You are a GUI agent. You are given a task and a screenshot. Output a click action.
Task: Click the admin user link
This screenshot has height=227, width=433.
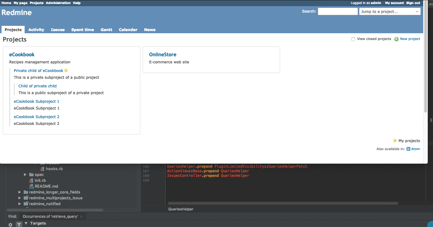pyautogui.click(x=376, y=3)
